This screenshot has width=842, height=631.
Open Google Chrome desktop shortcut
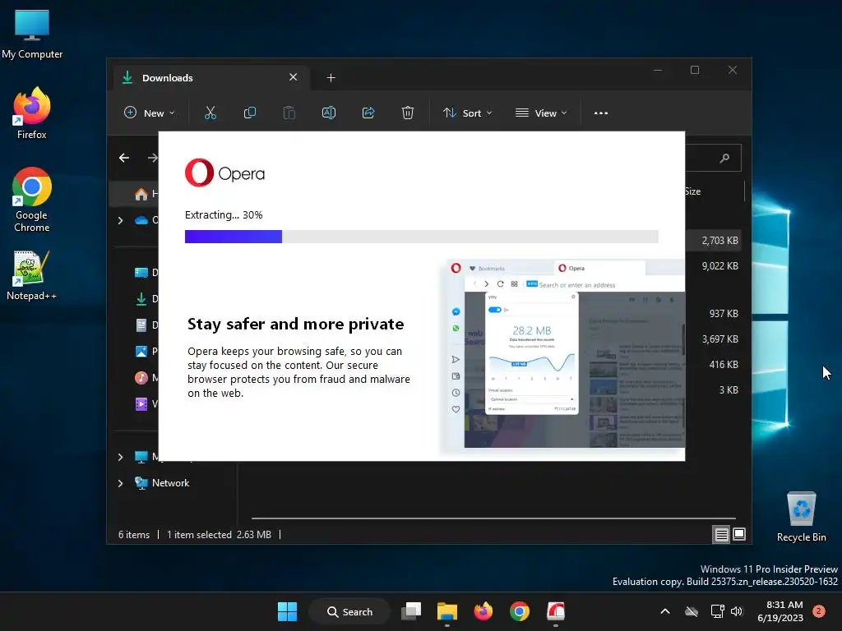click(32, 200)
